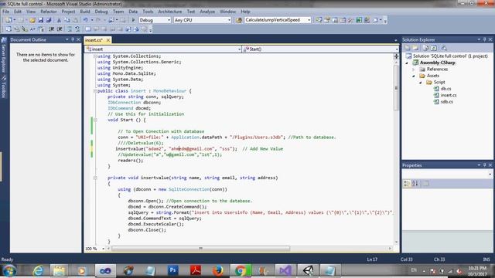Screen dimensions: 495x278
Task: Close the Document Outline panel
Action: (x=78, y=39)
